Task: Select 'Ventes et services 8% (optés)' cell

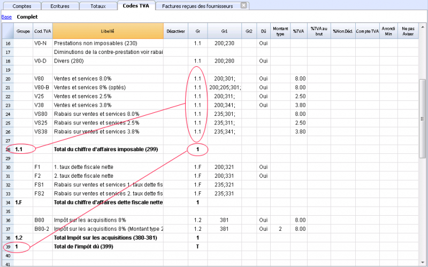Action: 108,88
